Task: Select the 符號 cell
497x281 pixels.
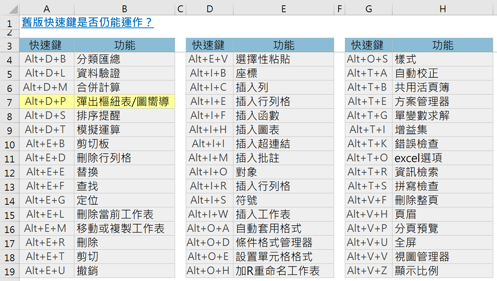Action: 283,200
